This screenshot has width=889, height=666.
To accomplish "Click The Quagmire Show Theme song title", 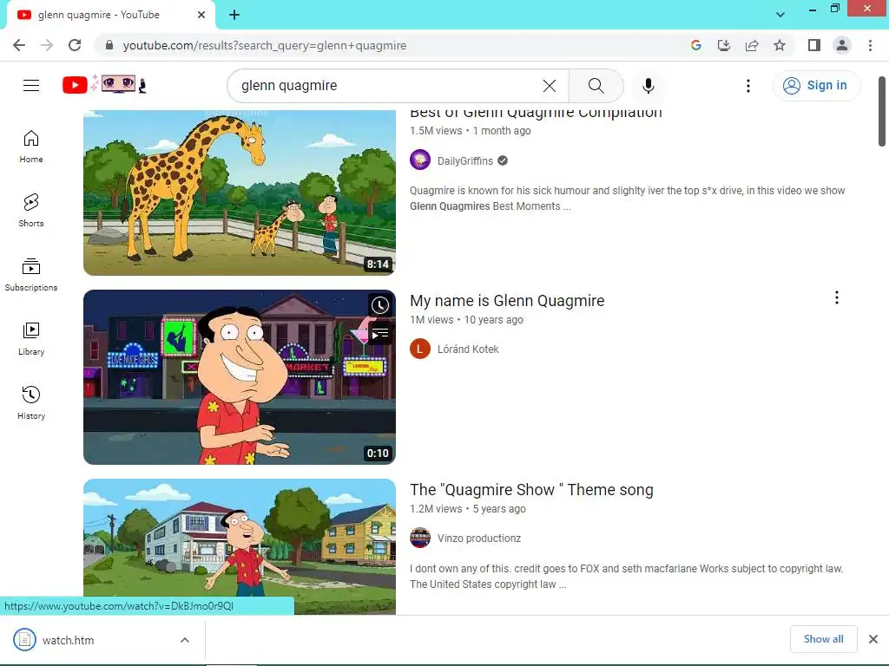I will point(531,490).
